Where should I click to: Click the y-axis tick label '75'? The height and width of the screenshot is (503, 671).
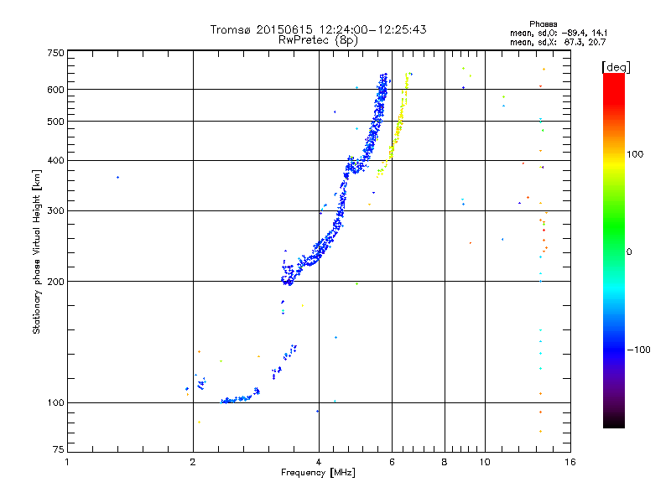click(59, 449)
